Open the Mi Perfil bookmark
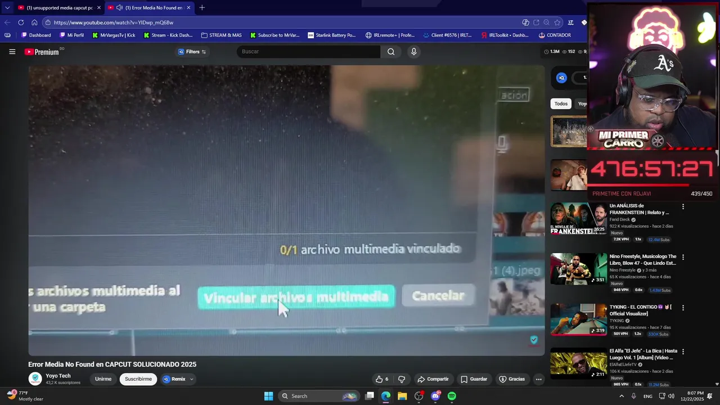Image resolution: width=720 pixels, height=405 pixels. click(71, 35)
